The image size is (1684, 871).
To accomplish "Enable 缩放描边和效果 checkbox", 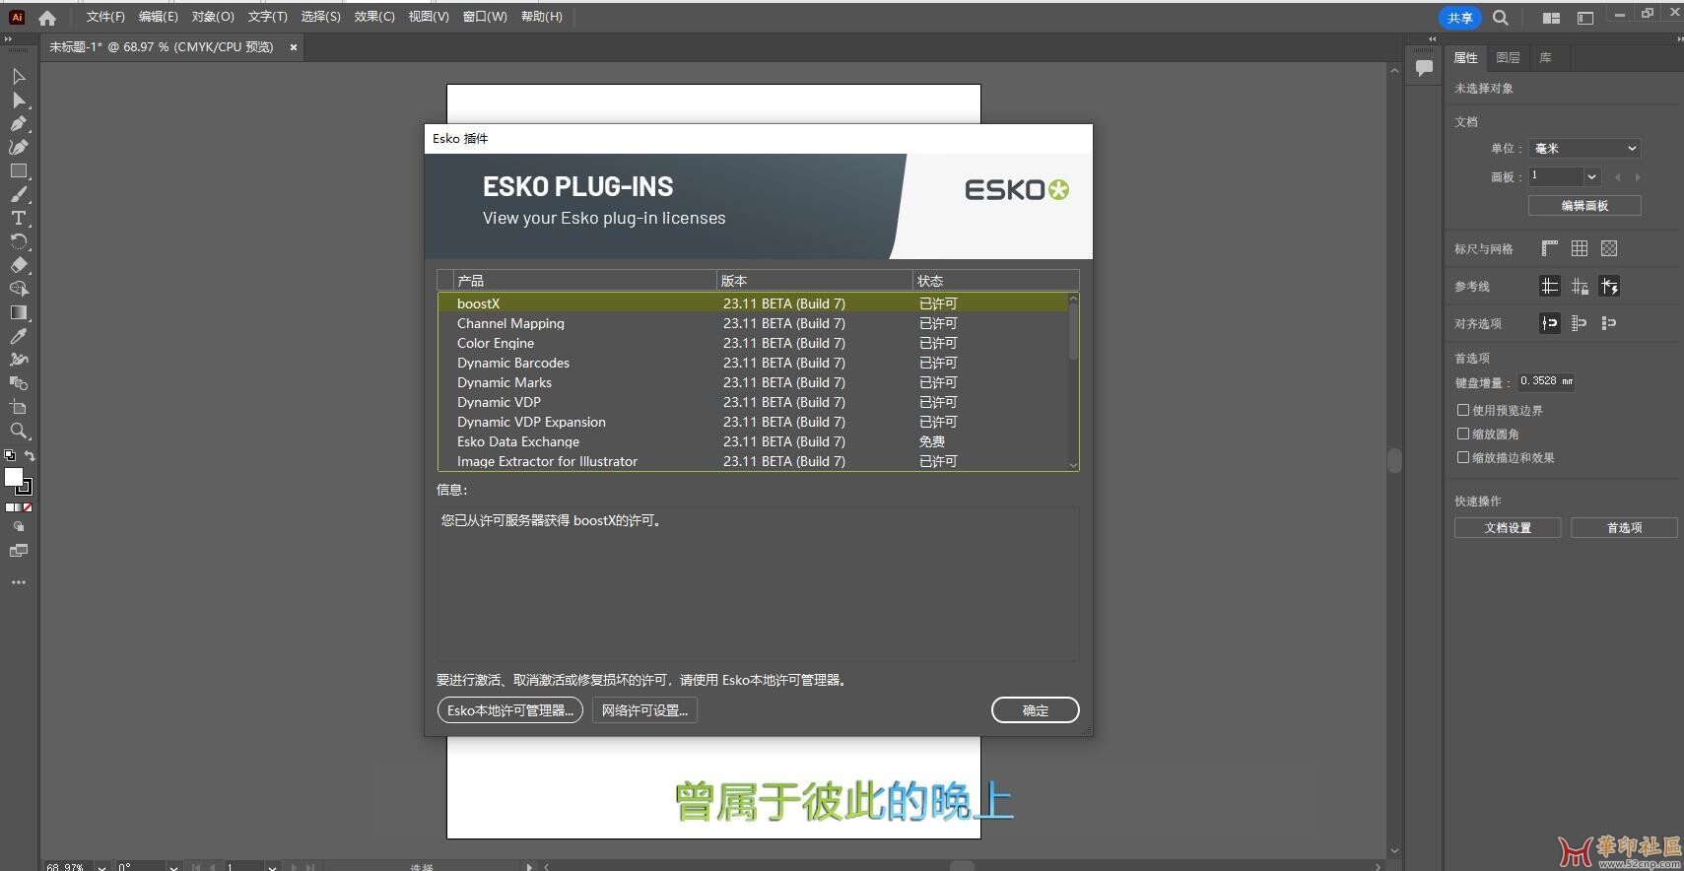I will click(1463, 457).
